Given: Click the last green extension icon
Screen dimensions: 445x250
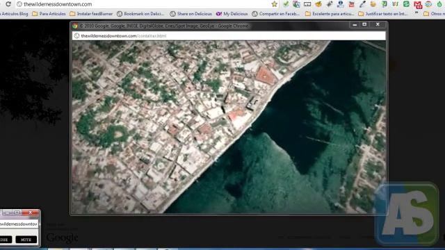Looking at the screenshot, I should (439, 4).
